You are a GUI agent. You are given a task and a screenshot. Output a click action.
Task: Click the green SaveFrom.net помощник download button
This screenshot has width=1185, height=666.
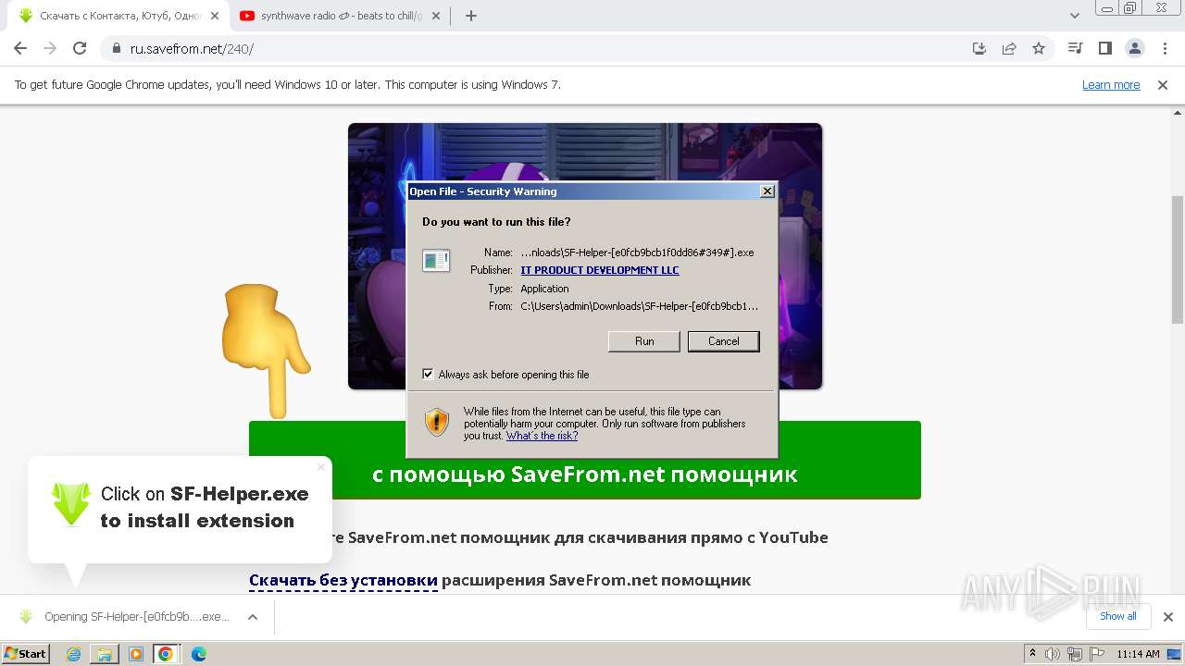584,460
